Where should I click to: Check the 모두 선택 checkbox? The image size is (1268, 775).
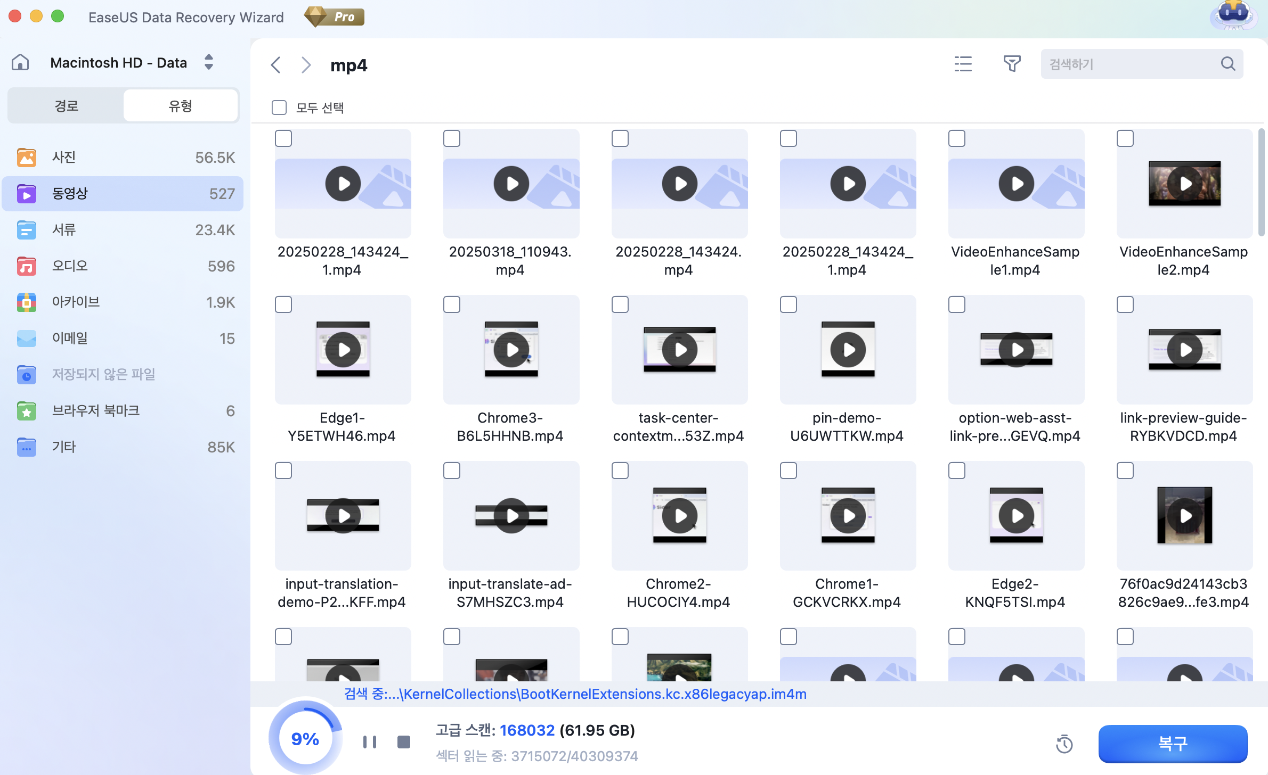pyautogui.click(x=279, y=108)
